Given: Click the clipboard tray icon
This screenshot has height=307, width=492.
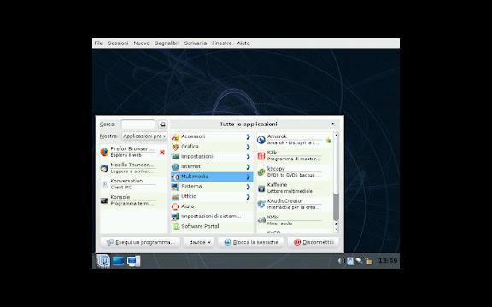Looking at the screenshot, I should tap(350, 261).
